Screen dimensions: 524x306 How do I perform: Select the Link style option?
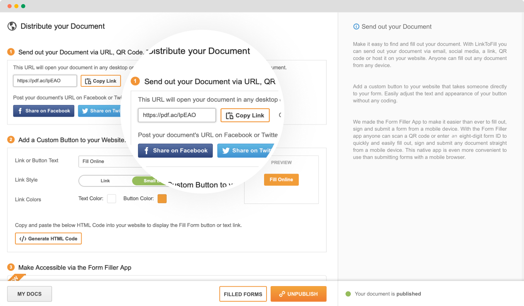[x=105, y=181]
